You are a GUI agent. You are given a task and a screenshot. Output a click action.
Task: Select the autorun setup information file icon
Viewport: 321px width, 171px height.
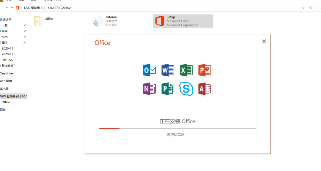tap(98, 21)
